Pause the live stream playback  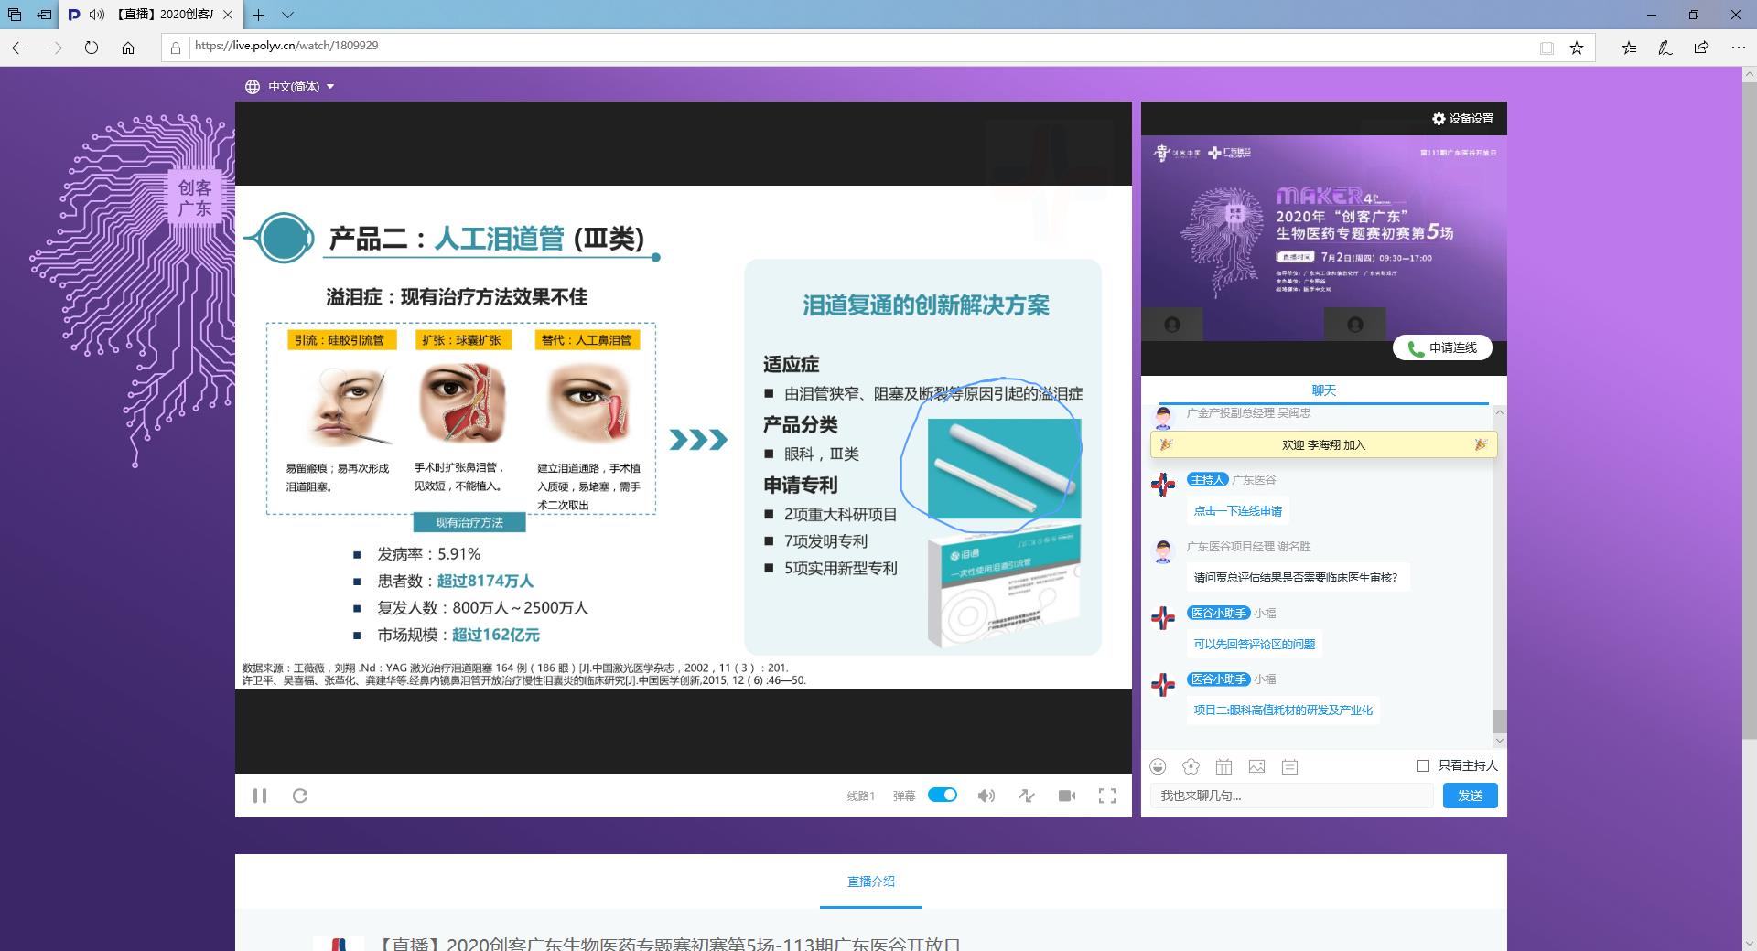[260, 796]
